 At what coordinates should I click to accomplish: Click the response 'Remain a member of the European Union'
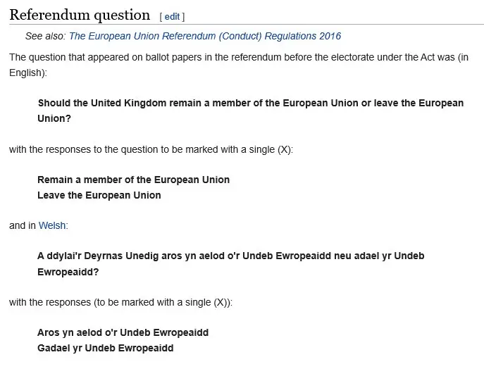click(x=133, y=180)
